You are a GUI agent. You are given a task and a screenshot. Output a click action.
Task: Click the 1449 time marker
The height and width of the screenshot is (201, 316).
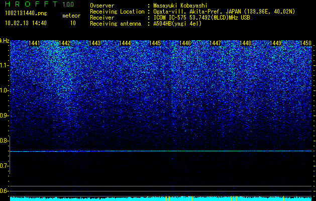coord(275,43)
